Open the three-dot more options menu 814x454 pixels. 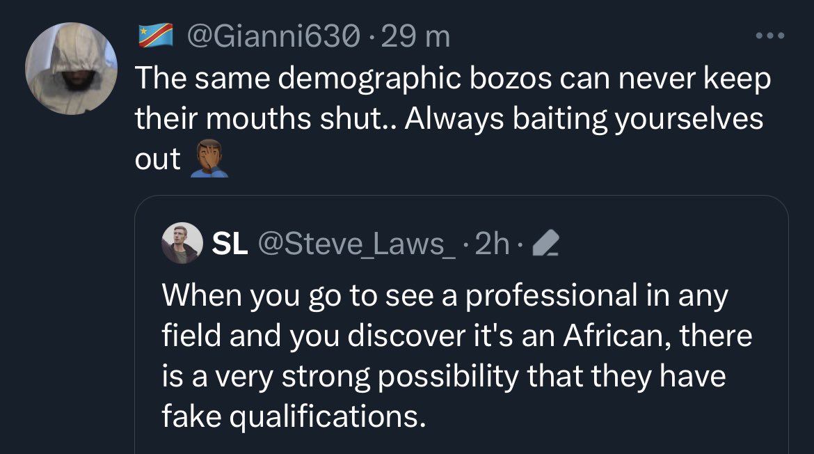pos(771,36)
